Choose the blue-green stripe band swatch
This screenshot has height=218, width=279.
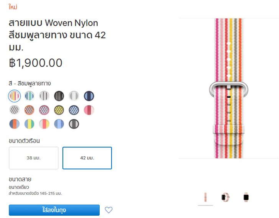click(29, 96)
